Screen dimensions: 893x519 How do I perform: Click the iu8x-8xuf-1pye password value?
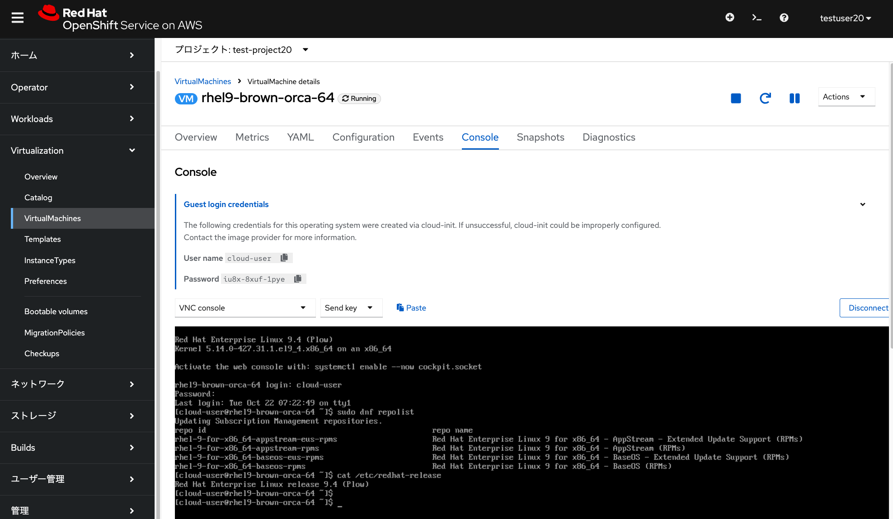point(254,279)
